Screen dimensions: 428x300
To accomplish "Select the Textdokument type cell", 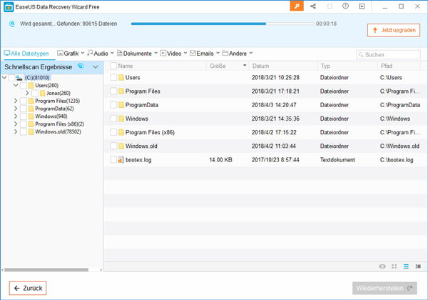I will pyautogui.click(x=337, y=160).
